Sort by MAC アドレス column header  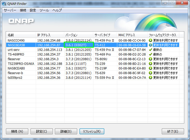pos(132,35)
